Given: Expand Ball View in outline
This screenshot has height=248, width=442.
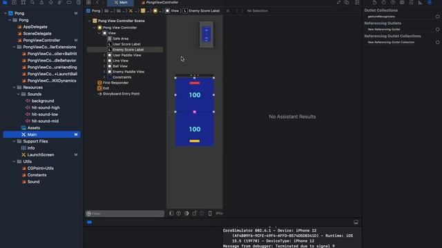Looking at the screenshot, I should click(x=104, y=66).
